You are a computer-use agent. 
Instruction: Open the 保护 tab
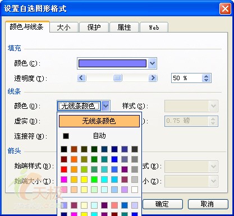pyautogui.click(x=94, y=27)
